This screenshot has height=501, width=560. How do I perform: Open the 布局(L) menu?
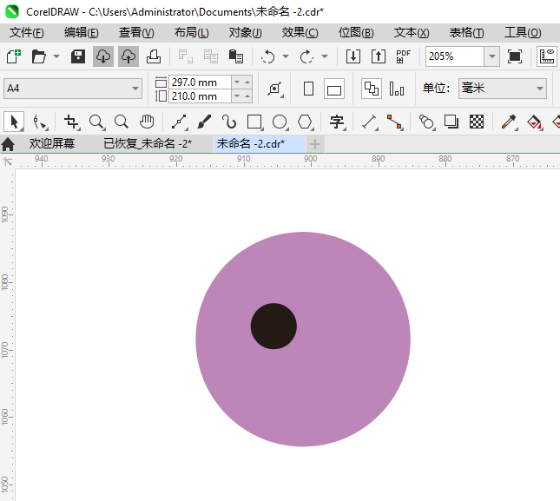coord(191,33)
